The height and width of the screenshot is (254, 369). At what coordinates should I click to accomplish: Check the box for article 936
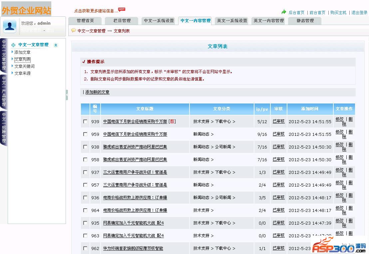(x=85, y=198)
